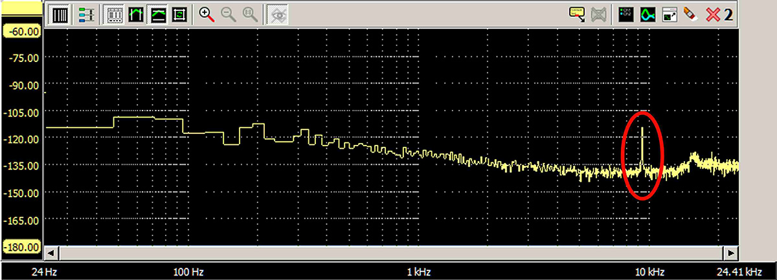This screenshot has width=777, height=280.
Task: Click the -75.00 axis label
Action: (23, 58)
